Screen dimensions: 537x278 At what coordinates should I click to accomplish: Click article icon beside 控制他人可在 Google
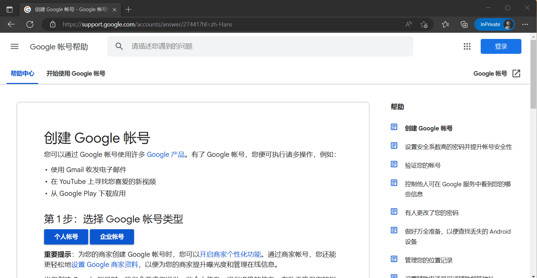(x=394, y=183)
